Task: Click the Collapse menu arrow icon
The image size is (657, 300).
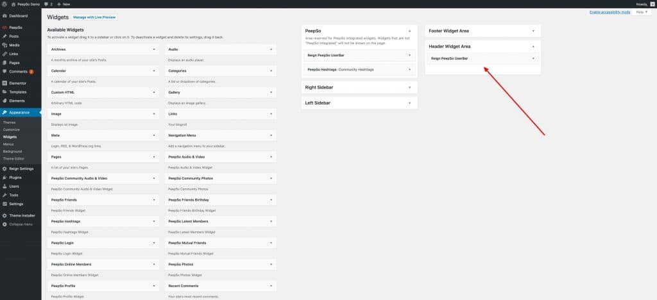Action: (x=4, y=224)
